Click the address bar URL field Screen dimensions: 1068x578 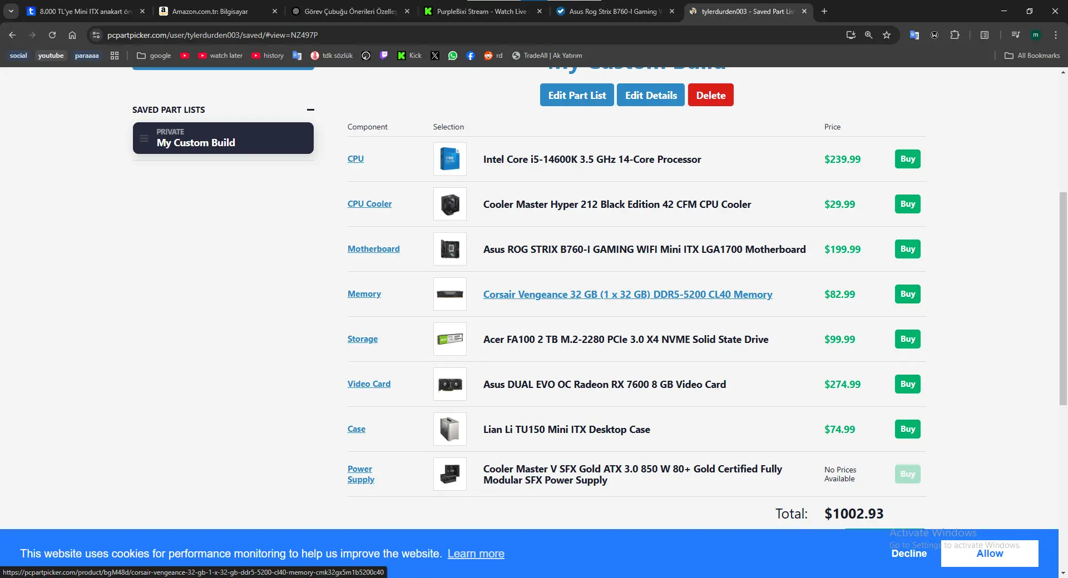click(473, 35)
